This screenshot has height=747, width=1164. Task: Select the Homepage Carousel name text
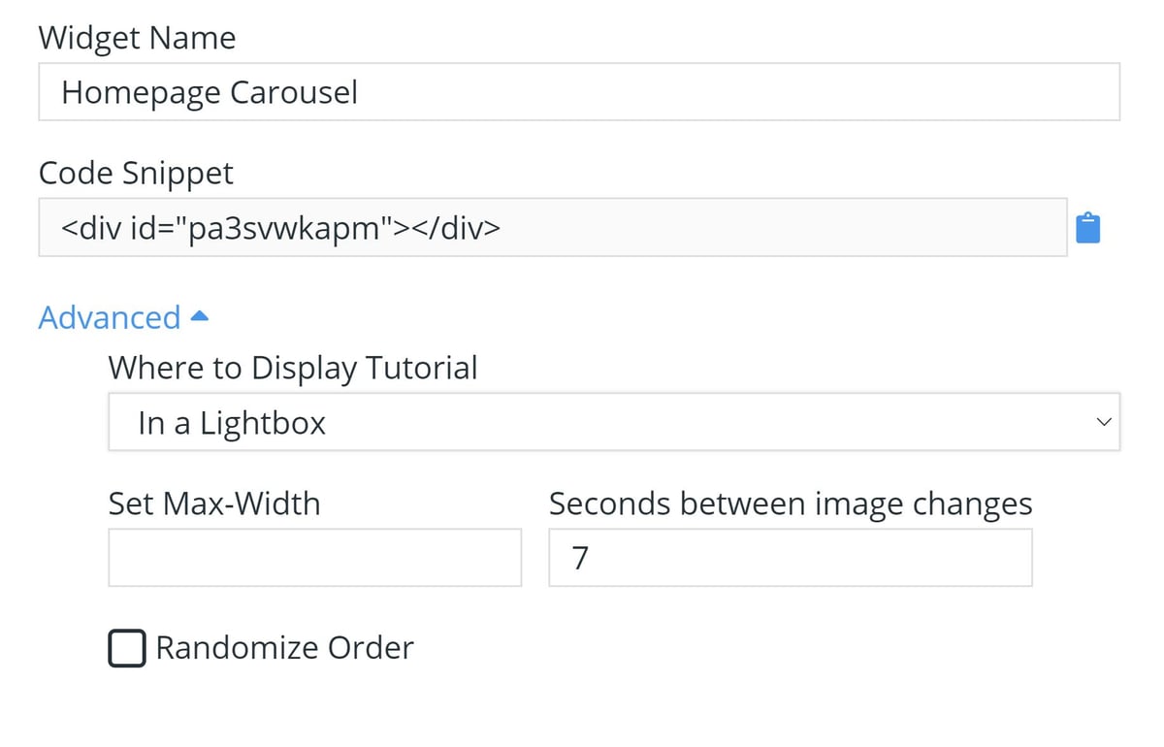(x=210, y=91)
